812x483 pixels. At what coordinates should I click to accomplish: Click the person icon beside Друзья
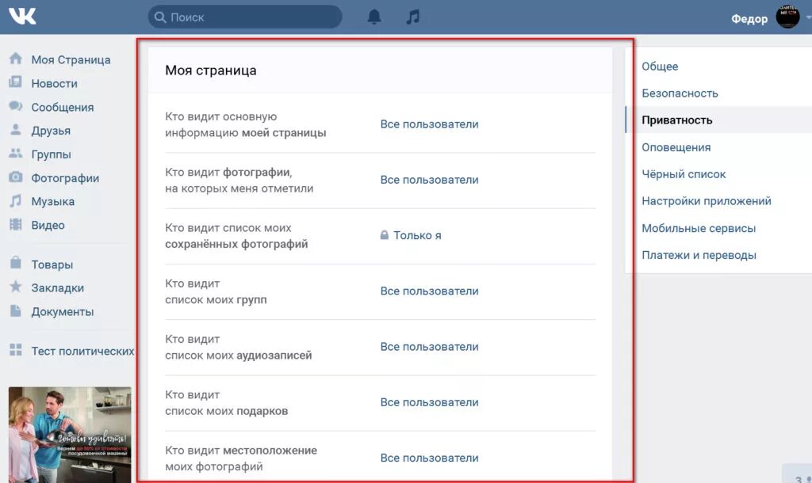click(16, 129)
